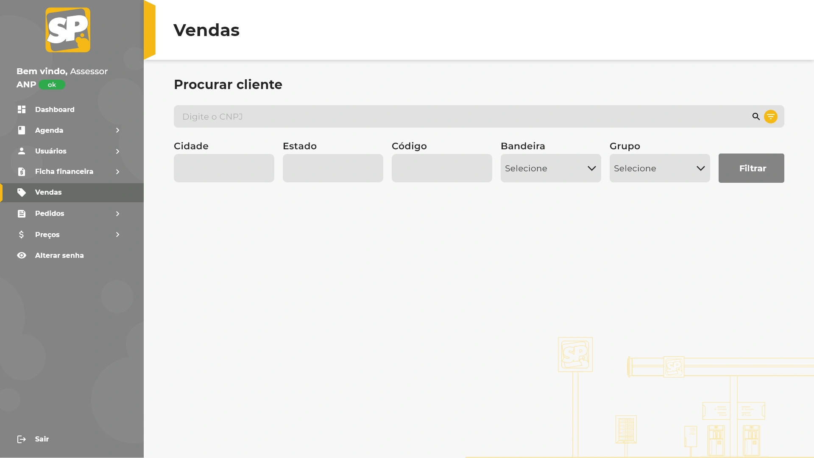Select the Vendas menu item

[x=48, y=193]
